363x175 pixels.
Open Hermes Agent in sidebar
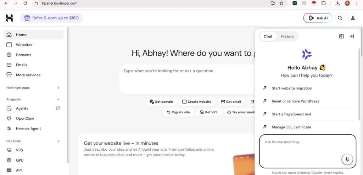tap(34, 128)
